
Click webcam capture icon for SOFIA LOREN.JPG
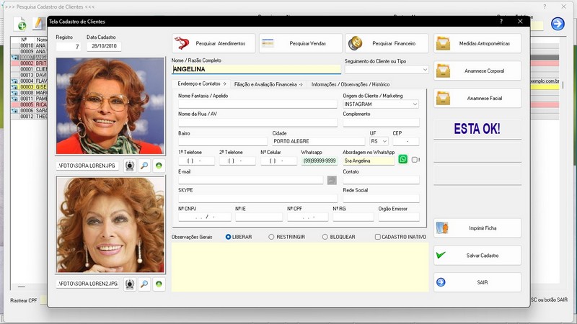(130, 166)
